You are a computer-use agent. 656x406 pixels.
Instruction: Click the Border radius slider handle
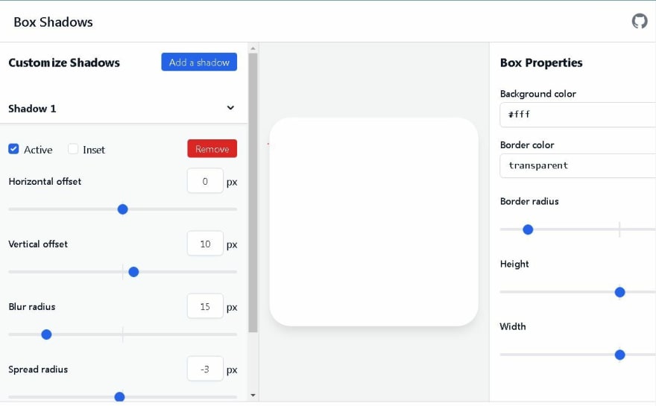click(528, 229)
